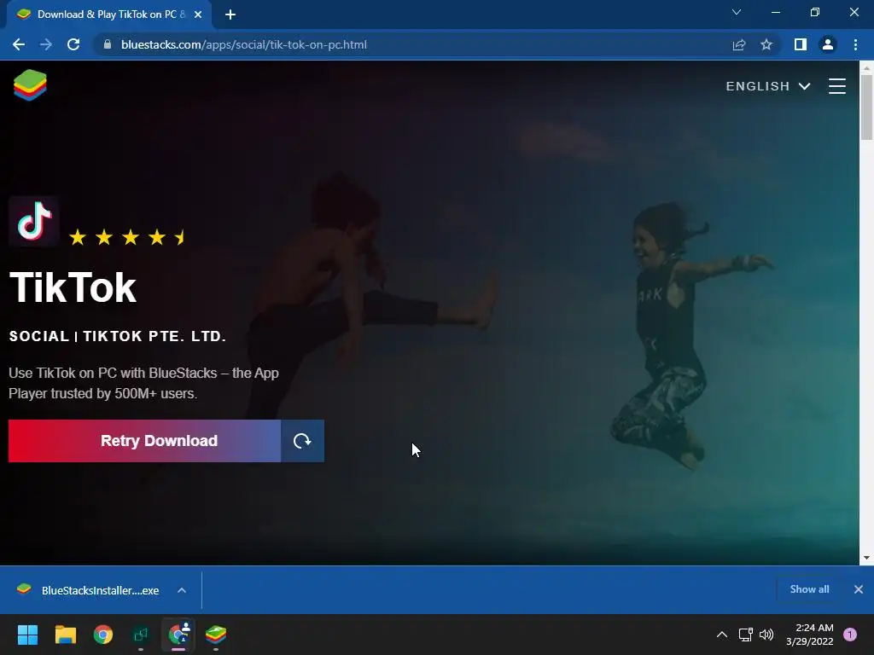This screenshot has height=655, width=874.
Task: Open the Chrome profile icon
Action: click(828, 44)
